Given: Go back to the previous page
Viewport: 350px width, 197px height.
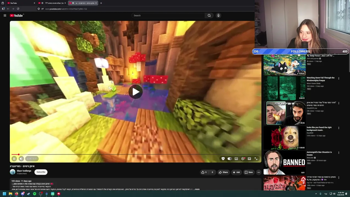Looking at the screenshot, I should click(8, 9).
